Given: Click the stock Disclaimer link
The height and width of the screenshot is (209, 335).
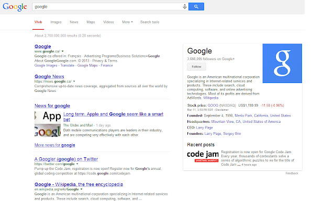Looking at the screenshot, I should 222,110.
